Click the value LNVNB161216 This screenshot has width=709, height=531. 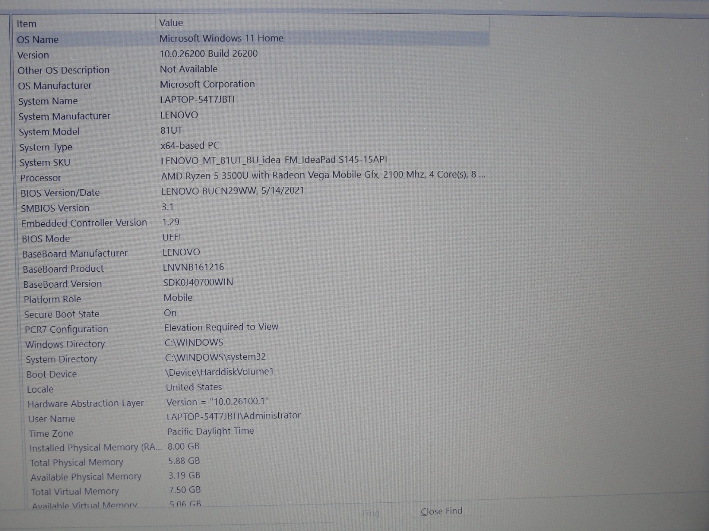(x=193, y=267)
